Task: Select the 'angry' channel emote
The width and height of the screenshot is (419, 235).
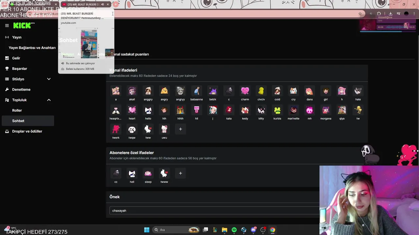Action: coord(164,91)
